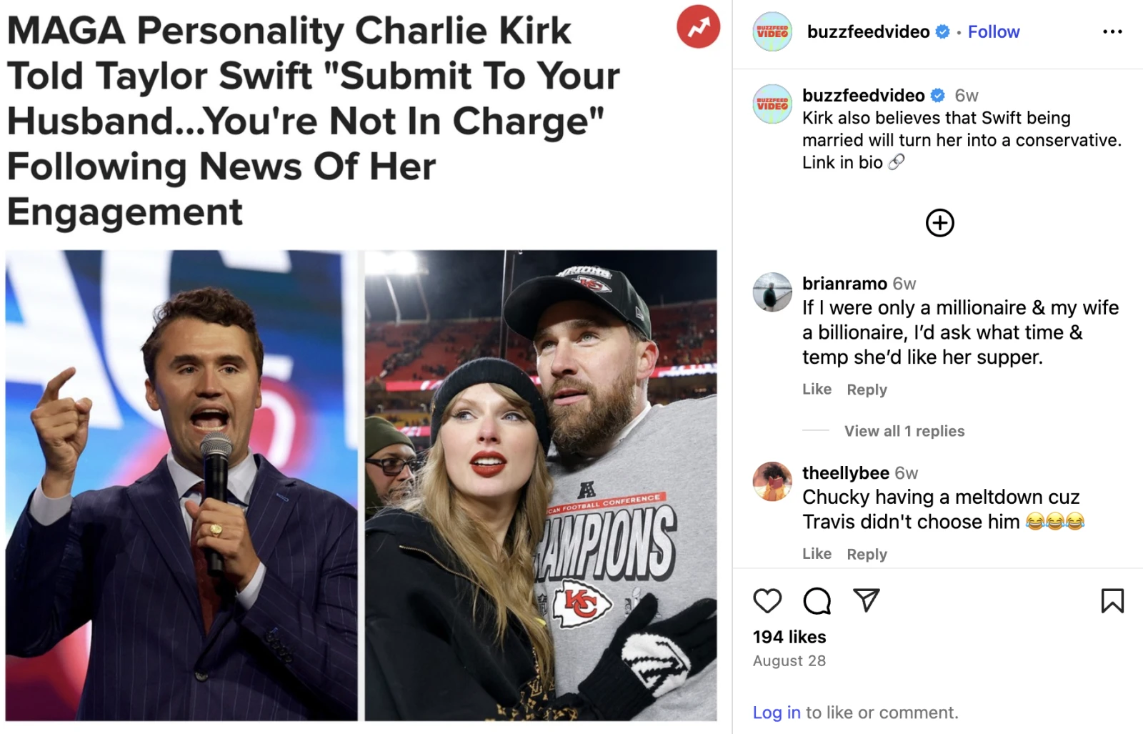The height and width of the screenshot is (734, 1143).
Task: Reply to theellybee's comment
Action: tap(867, 554)
